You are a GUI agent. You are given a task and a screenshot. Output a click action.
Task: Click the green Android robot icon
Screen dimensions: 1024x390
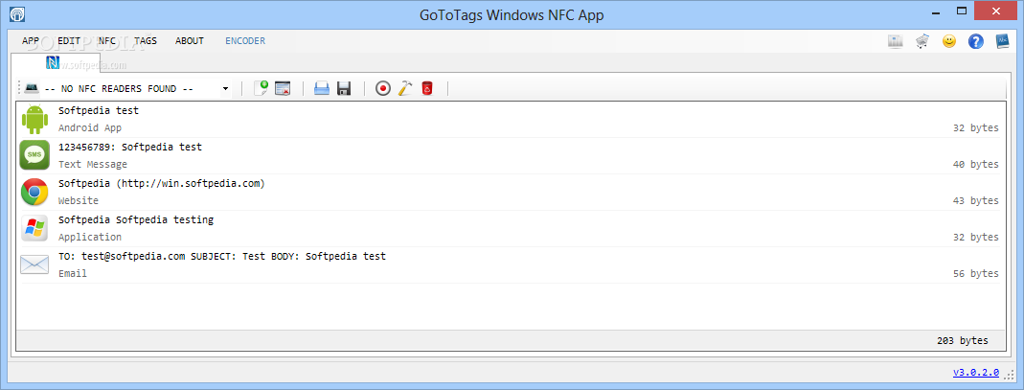[x=34, y=119]
